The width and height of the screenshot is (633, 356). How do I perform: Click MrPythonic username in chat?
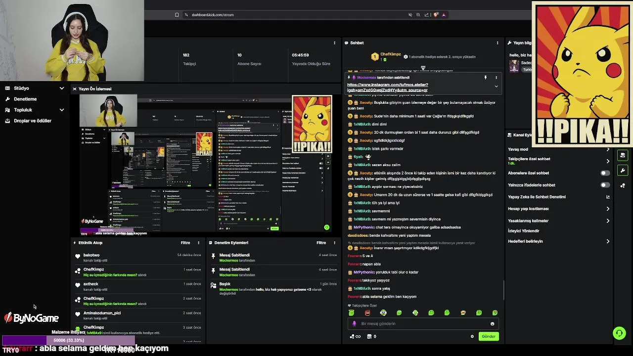pos(364,227)
